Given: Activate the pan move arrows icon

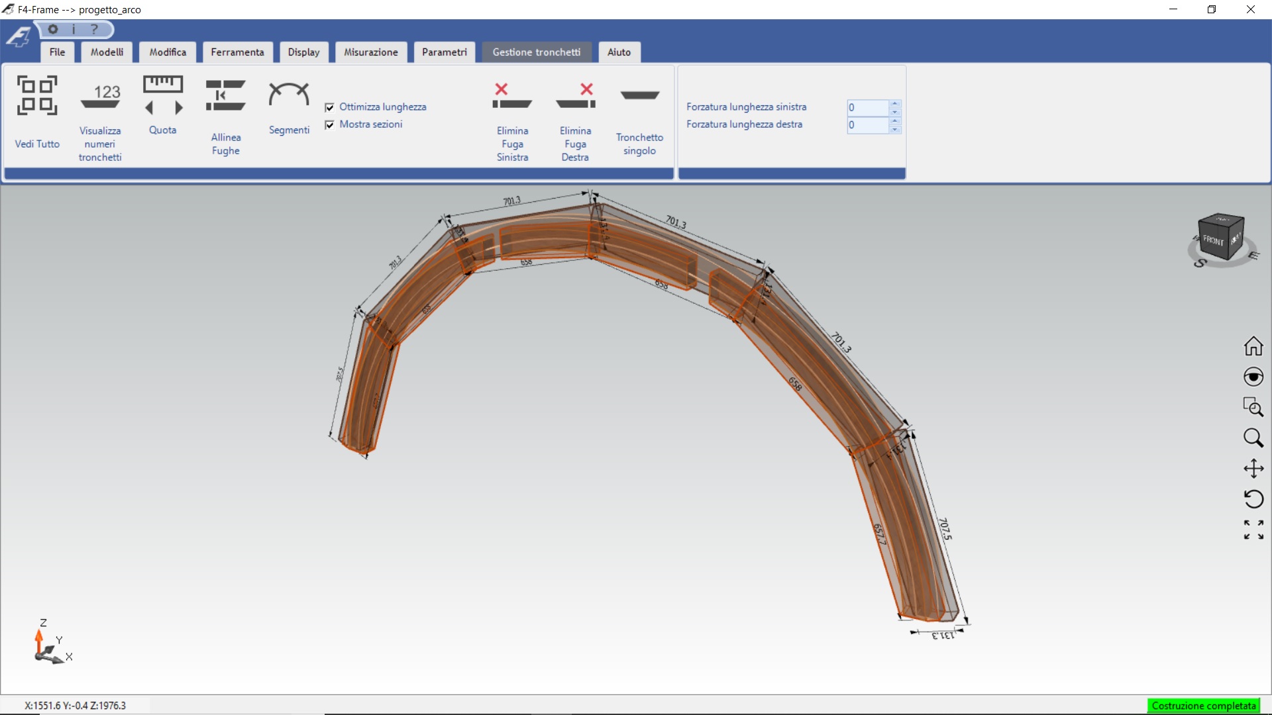Looking at the screenshot, I should [1253, 469].
